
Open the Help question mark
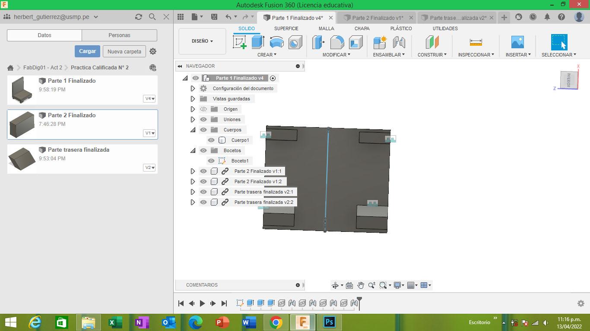[561, 17]
